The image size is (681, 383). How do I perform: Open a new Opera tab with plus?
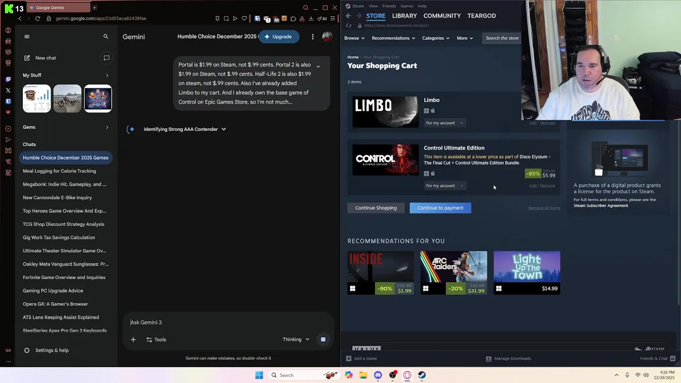pyautogui.click(x=95, y=7)
